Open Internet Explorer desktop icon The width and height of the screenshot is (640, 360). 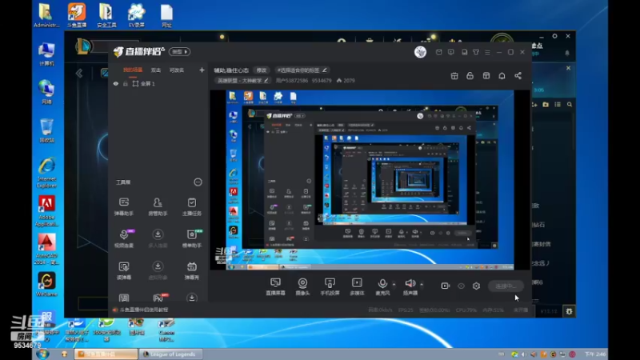pos(46,173)
